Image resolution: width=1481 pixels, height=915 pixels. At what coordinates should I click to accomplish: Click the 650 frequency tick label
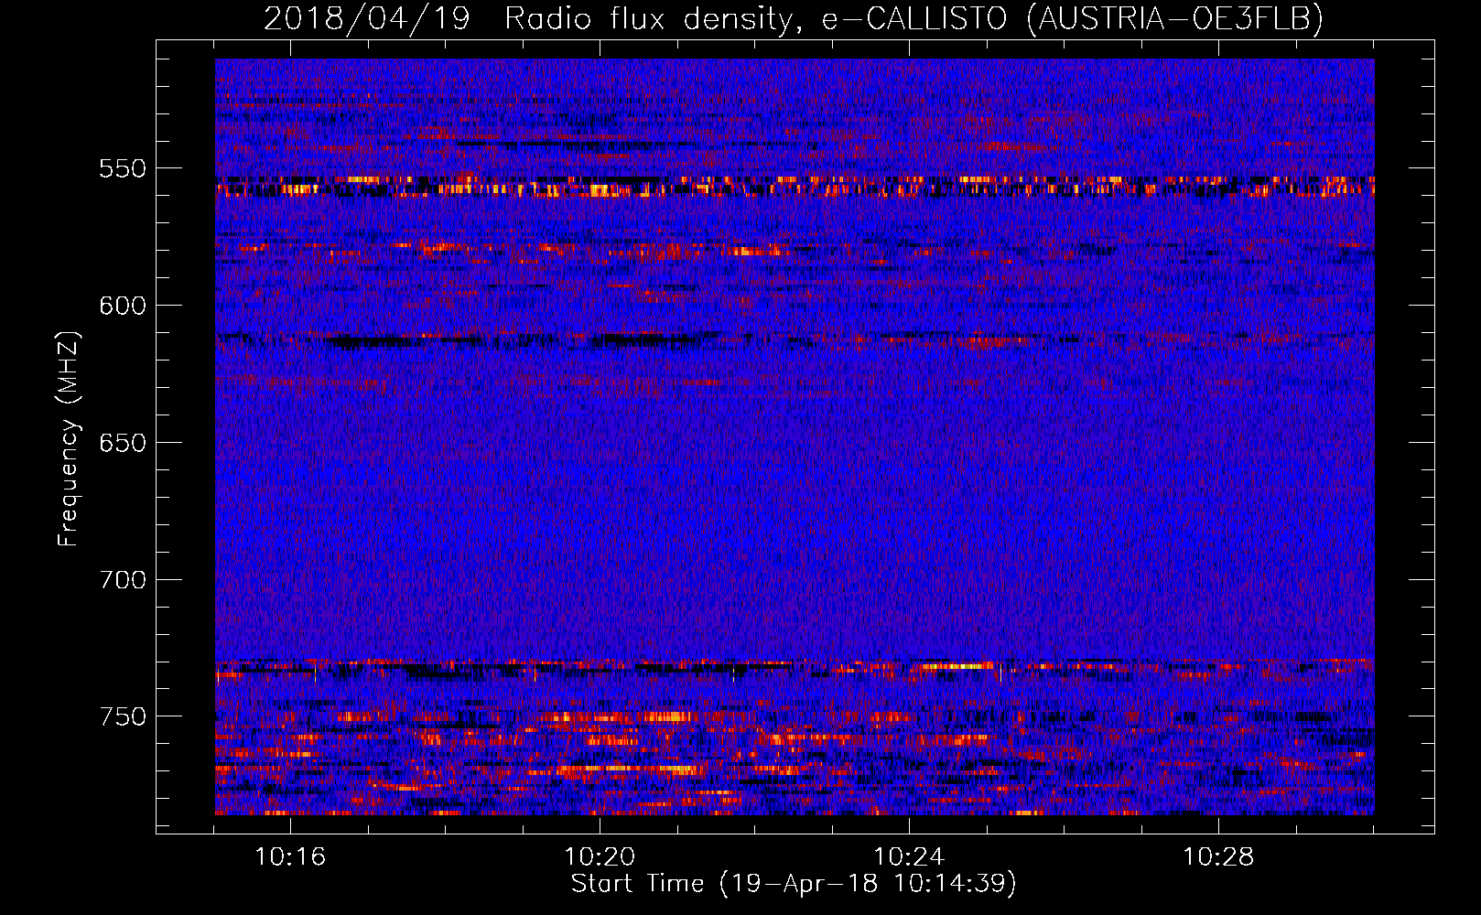[123, 443]
